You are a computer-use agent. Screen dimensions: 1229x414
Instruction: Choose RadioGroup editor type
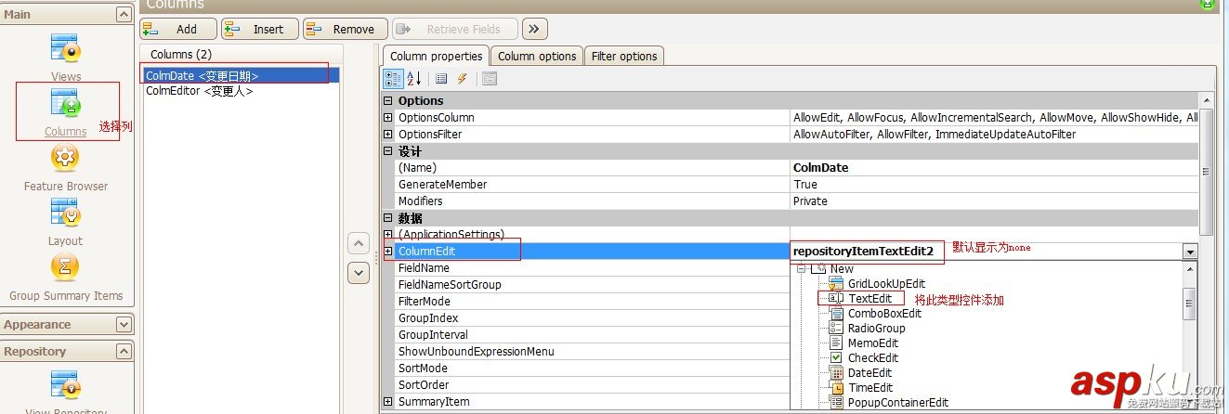pyautogui.click(x=875, y=328)
